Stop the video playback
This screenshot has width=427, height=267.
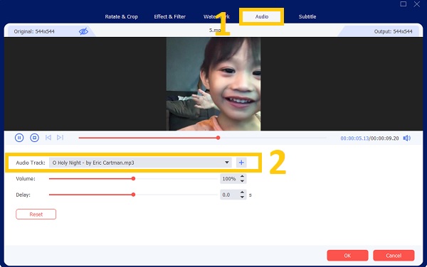[34, 138]
